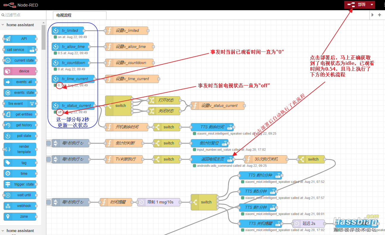Select the 设置tv_limited function node
The image size is (385, 235).
pos(127,30)
